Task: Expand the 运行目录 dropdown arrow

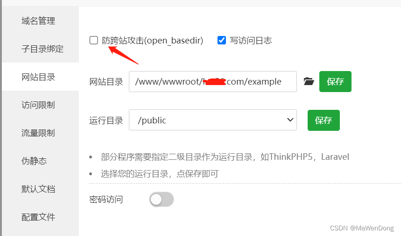Action: click(x=290, y=120)
